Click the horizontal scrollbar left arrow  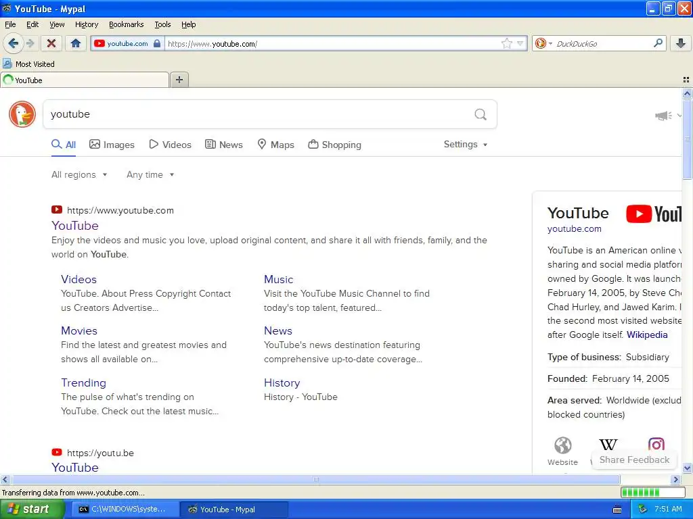(x=5, y=479)
